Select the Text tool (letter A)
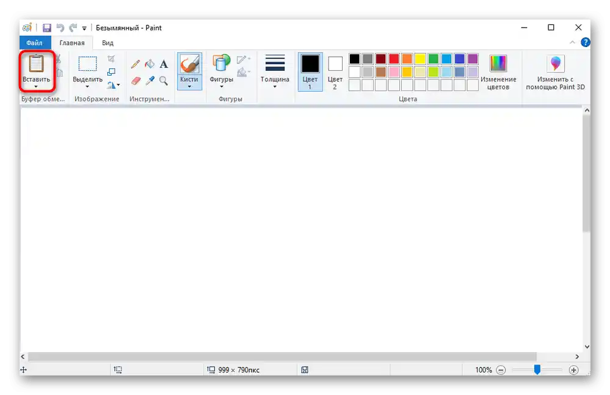Image resolution: width=610 pixels, height=395 pixels. (164, 63)
